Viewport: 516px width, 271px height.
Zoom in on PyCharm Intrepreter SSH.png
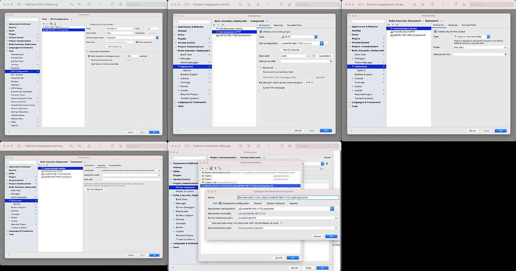click(249, 146)
